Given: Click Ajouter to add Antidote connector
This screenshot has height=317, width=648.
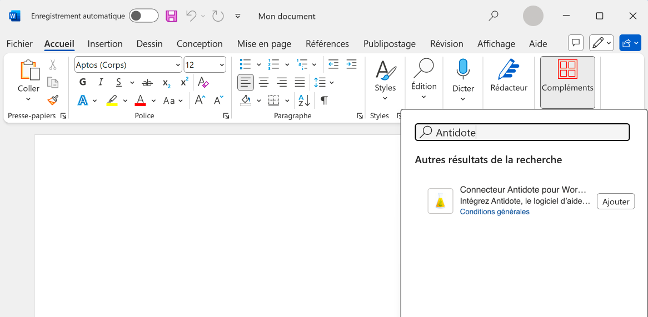Looking at the screenshot, I should tap(615, 202).
